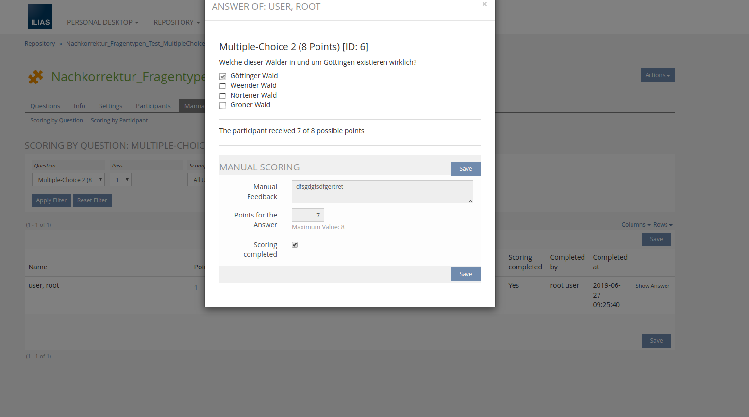Click the Show Answer link
This screenshot has height=417, width=749.
point(652,286)
